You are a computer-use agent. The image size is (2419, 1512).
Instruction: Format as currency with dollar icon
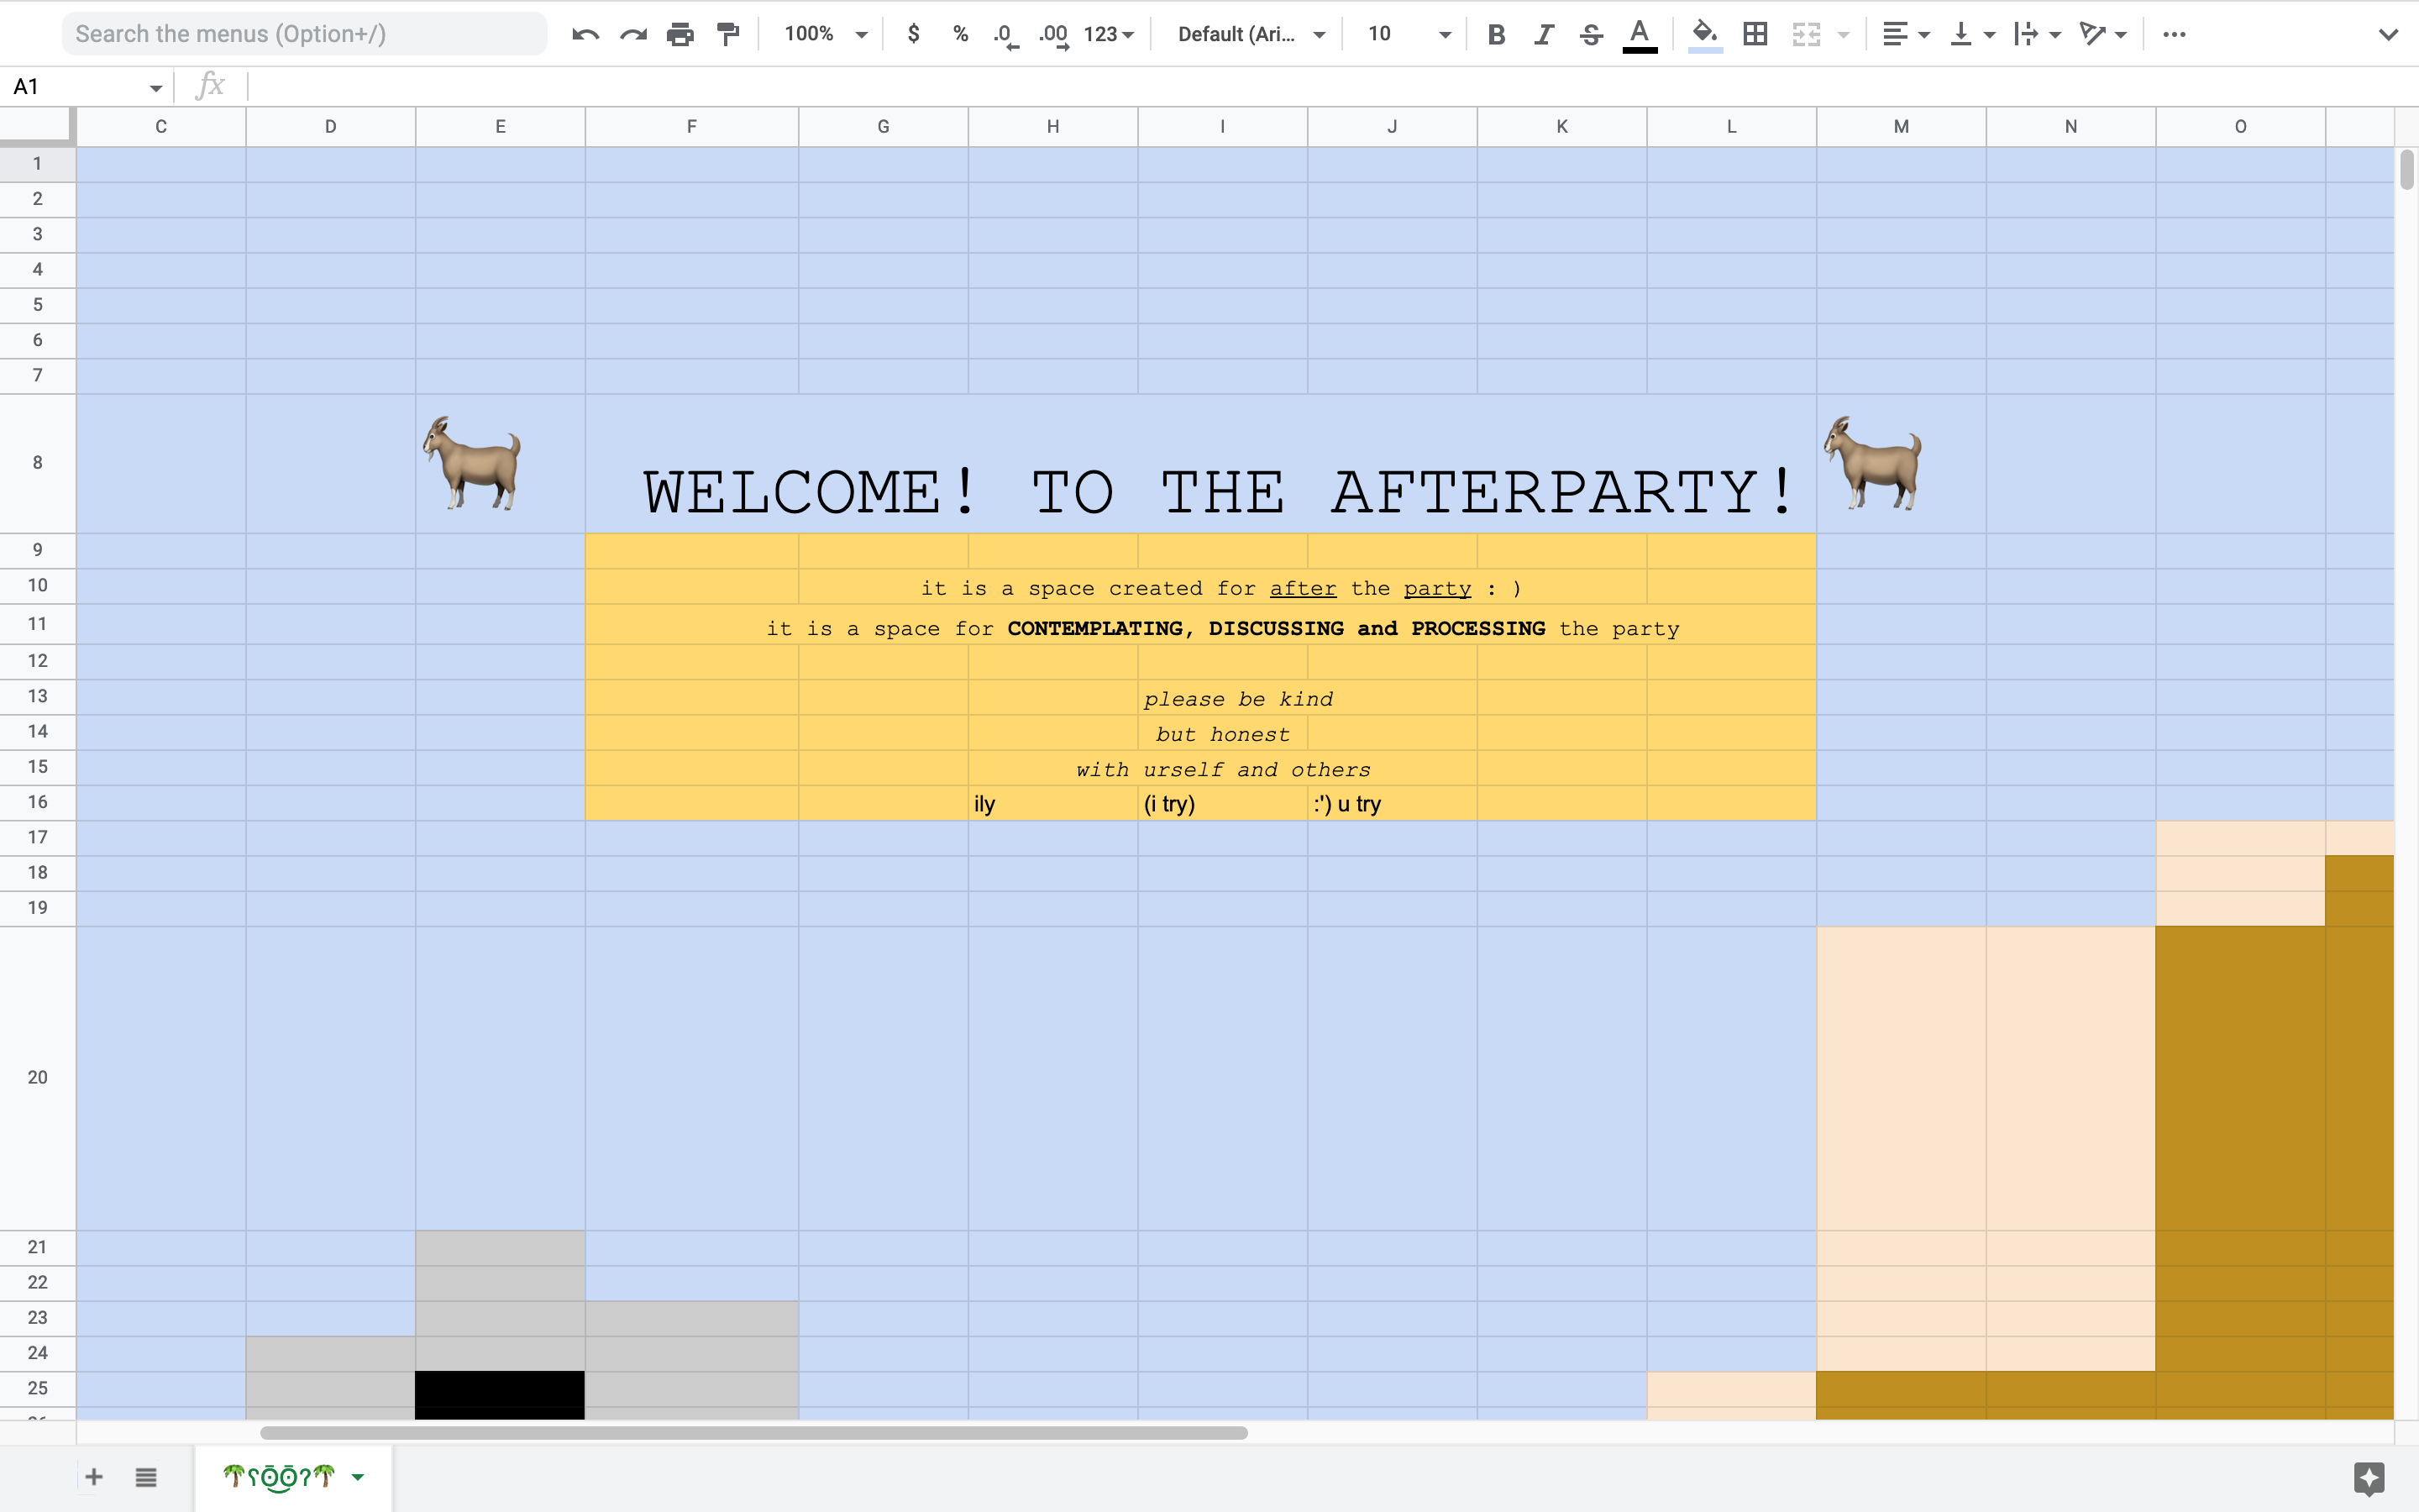(x=913, y=34)
